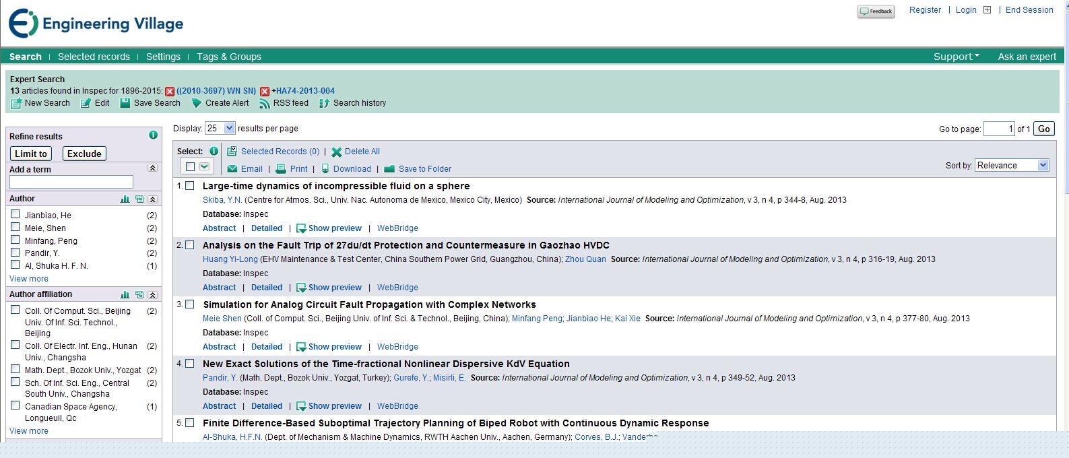Click the Save Search disk icon
1069x458 pixels.
pos(125,103)
